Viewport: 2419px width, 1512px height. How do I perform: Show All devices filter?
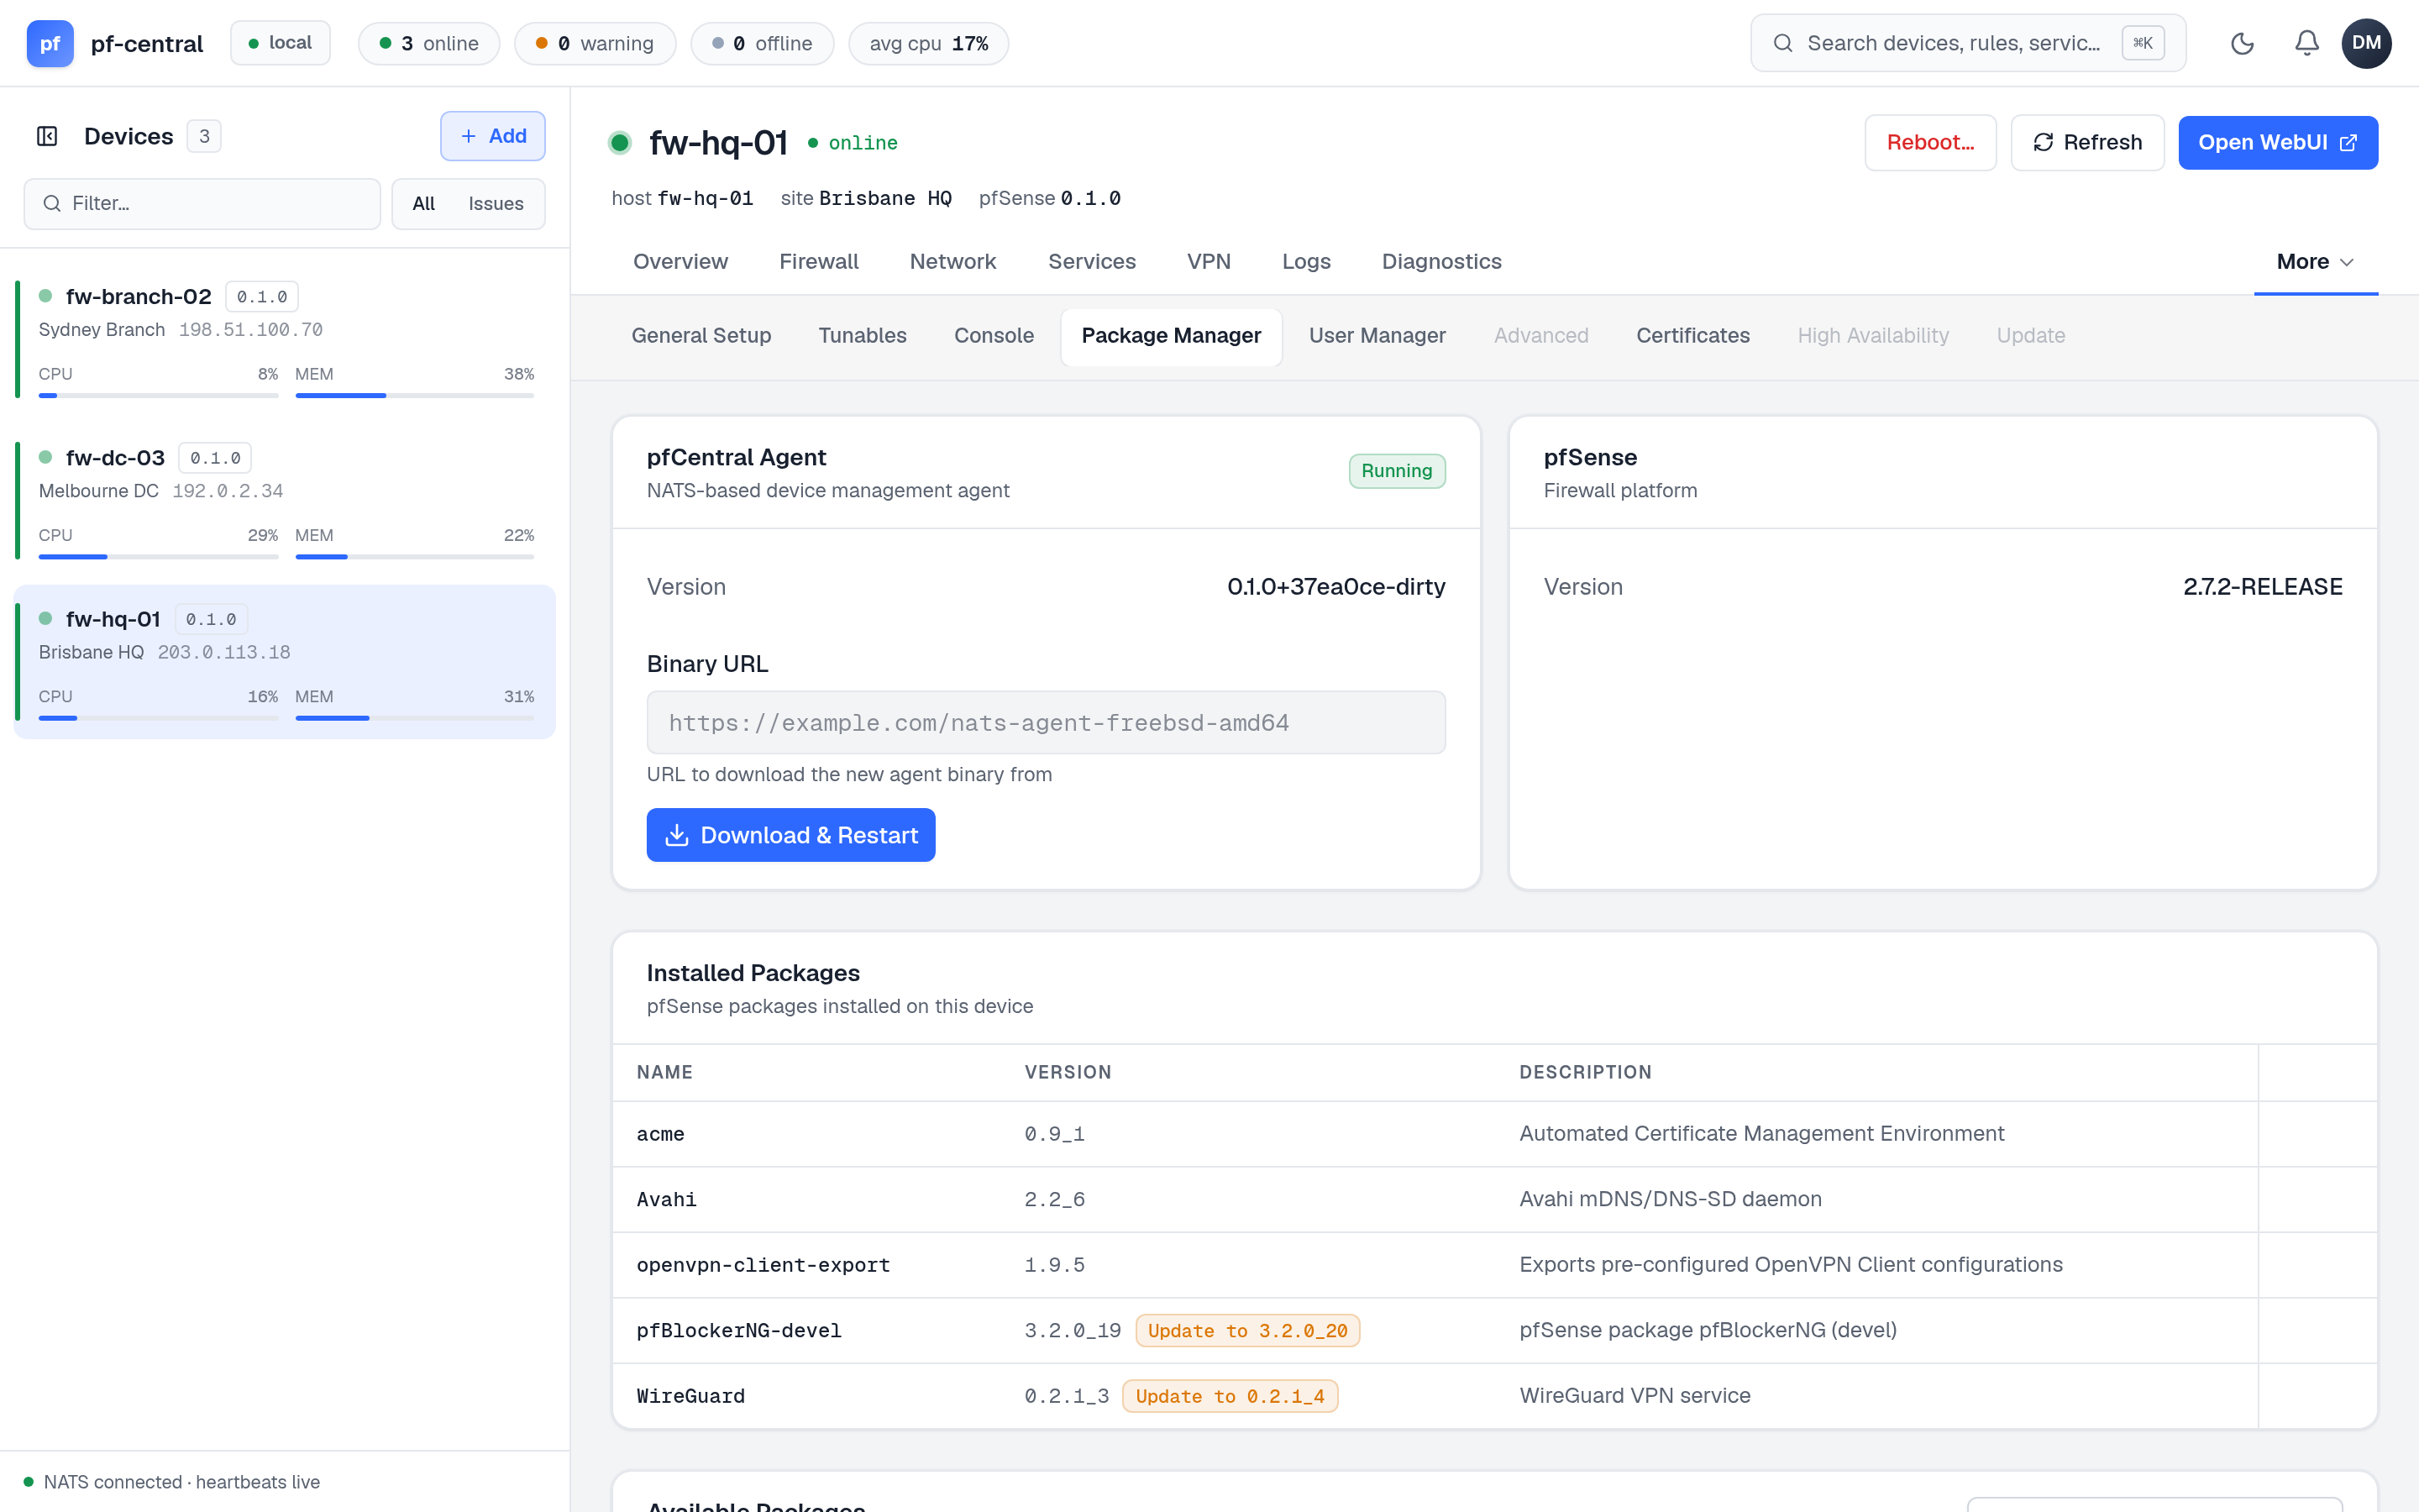tap(424, 204)
